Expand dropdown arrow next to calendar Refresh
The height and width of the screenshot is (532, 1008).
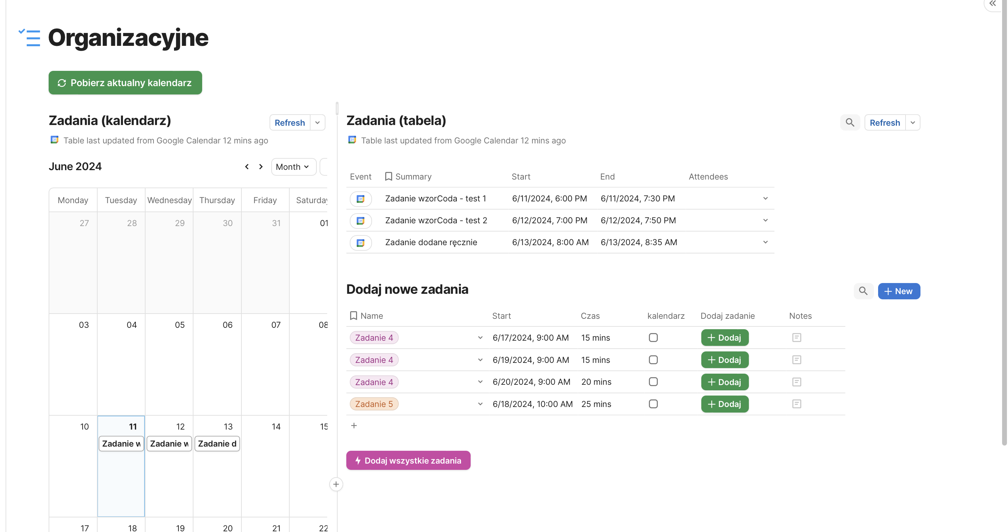click(317, 123)
